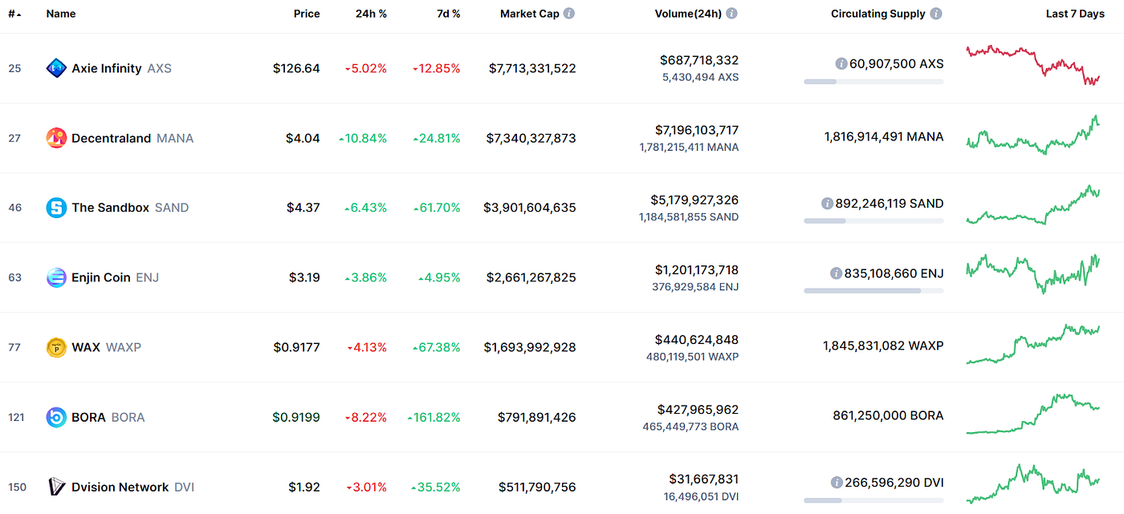
Task: Click Sandbox volume $5,179,927,326
Action: click(x=694, y=200)
